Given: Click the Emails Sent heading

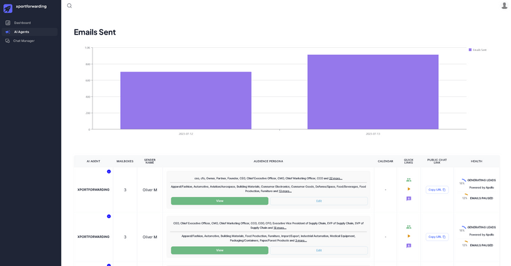Looking at the screenshot, I should pyautogui.click(x=95, y=33).
